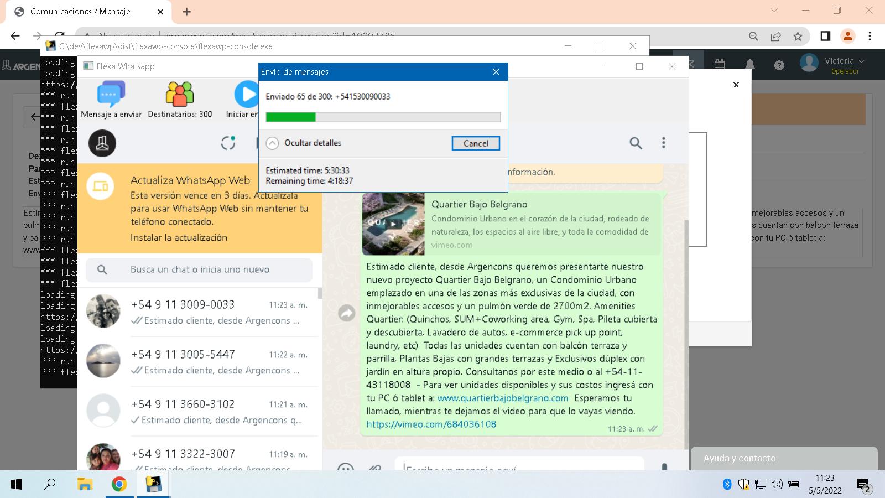Open Chrome zoom magnifier icon in address bar
This screenshot has width=885, height=498.
753,36
